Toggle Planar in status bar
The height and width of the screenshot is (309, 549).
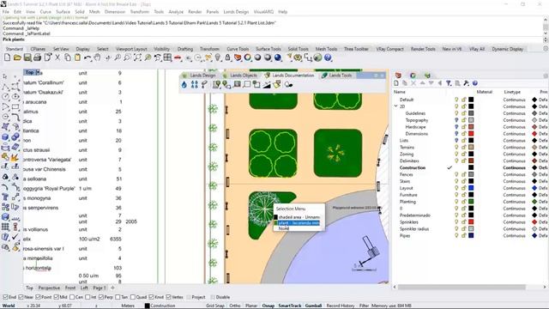pos(251,306)
